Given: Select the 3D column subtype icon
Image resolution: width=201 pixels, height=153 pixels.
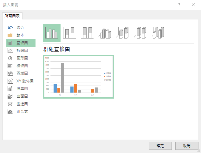Looking at the screenshot, I should point(158,33).
